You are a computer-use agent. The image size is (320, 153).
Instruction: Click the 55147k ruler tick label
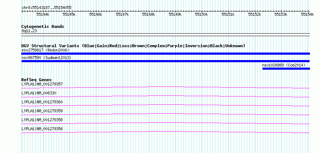click(x=122, y=14)
